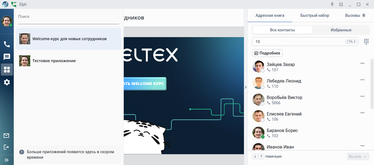The image size is (374, 165).
Task: Click the SIP phone status icon
Action: (x=14, y=4)
